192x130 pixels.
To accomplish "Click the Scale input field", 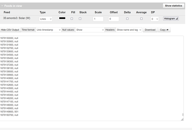I will 98,19.
